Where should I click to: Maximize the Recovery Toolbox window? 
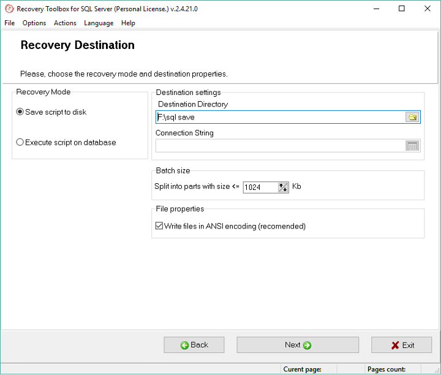click(x=402, y=9)
